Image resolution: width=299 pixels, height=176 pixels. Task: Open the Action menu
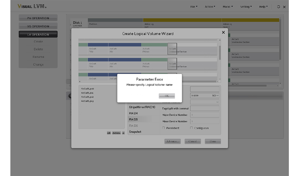pos(211,7)
